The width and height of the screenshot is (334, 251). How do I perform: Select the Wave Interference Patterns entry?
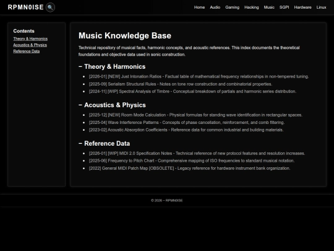point(187,123)
